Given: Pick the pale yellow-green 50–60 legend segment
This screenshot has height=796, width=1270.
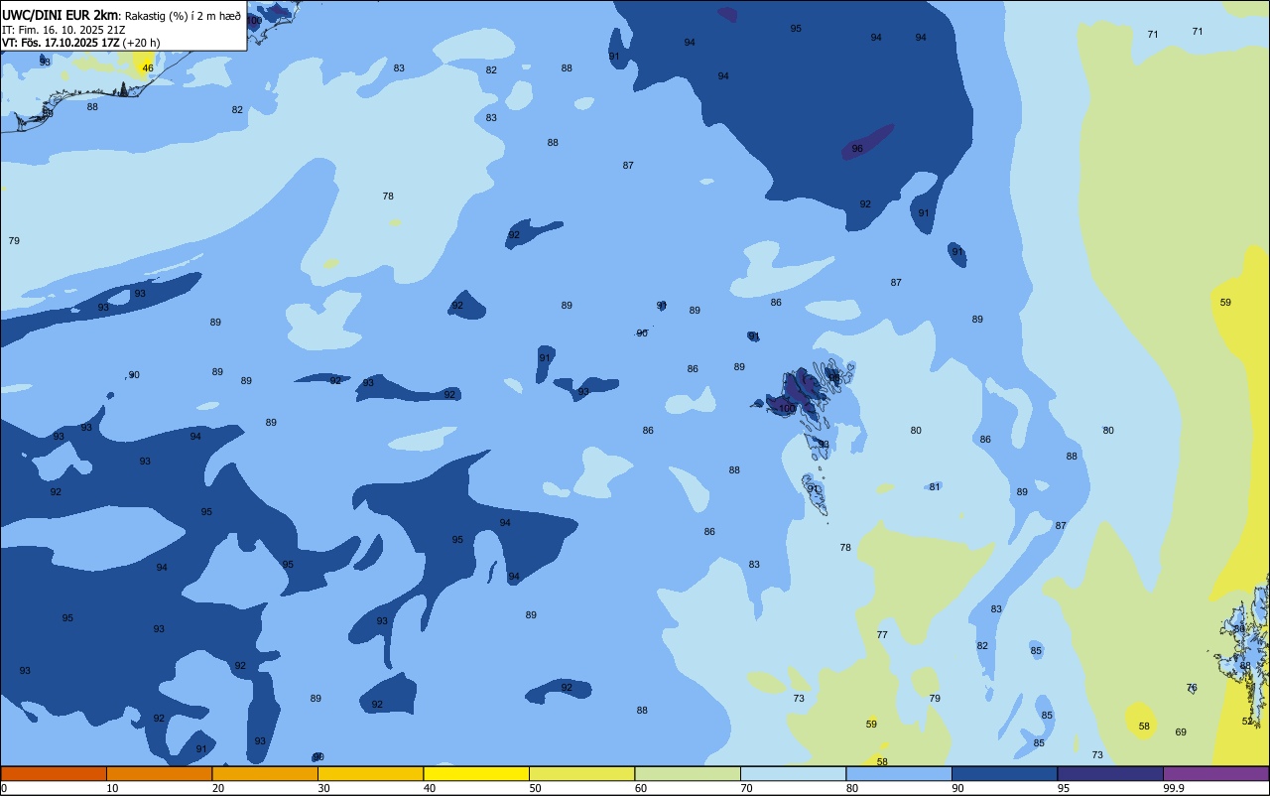Looking at the screenshot, I should point(581,773).
